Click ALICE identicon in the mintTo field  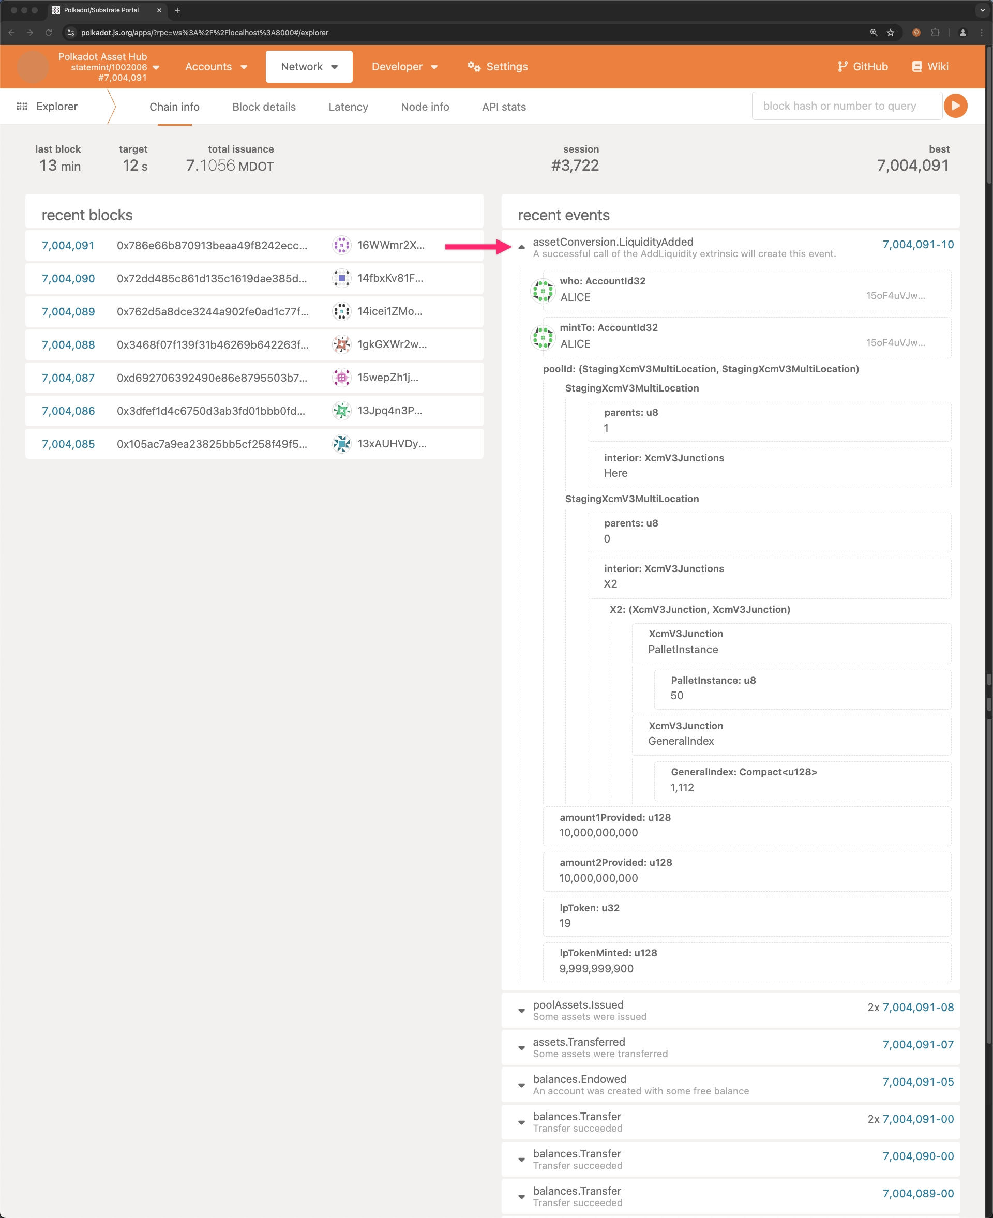(542, 337)
